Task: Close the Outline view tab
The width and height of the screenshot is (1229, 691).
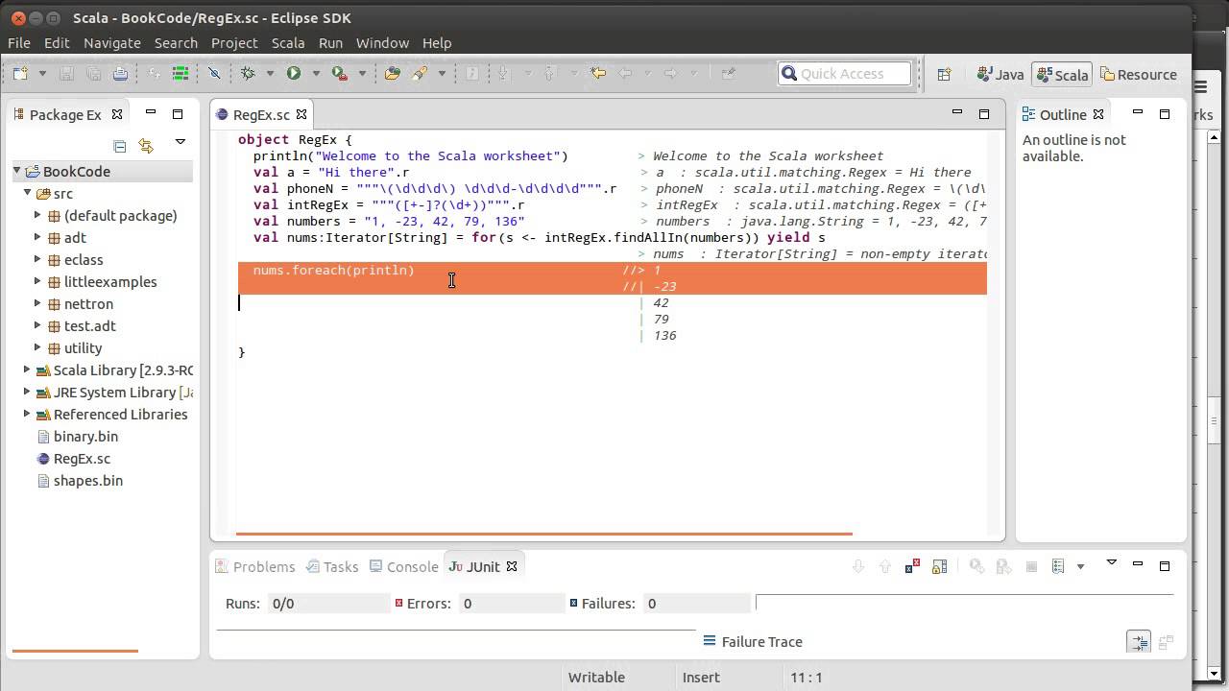Action: (x=1098, y=114)
